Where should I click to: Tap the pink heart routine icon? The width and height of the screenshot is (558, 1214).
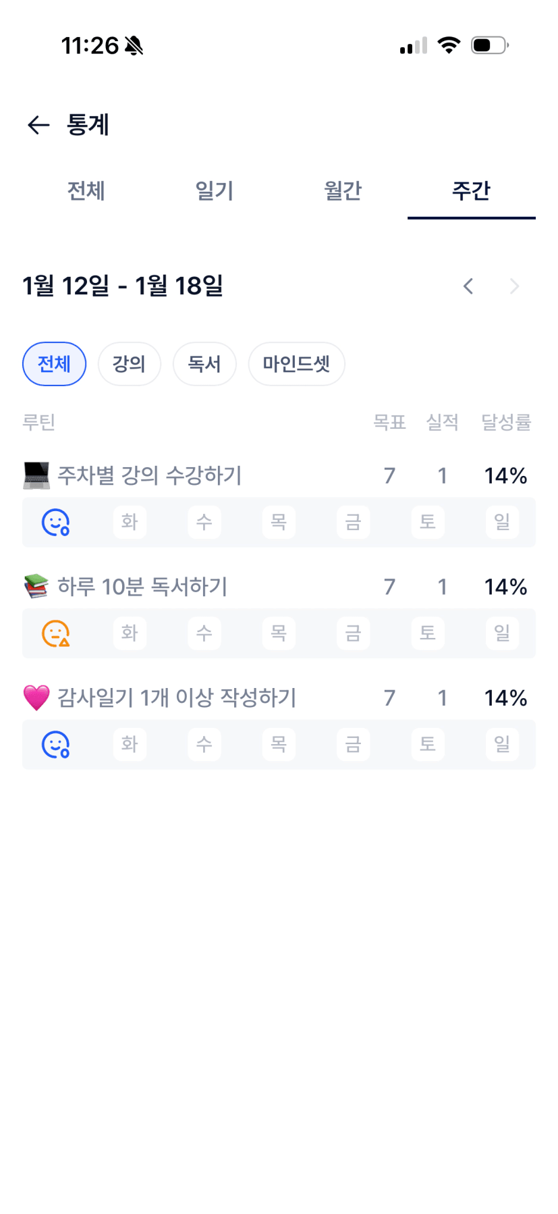[x=36, y=697]
